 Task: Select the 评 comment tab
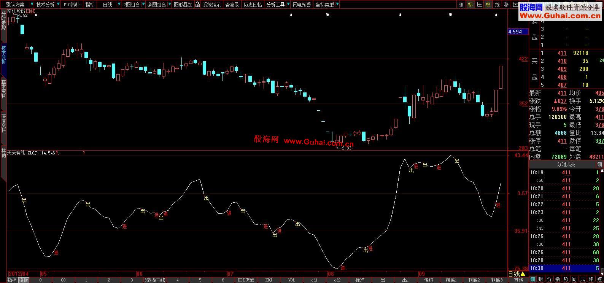[x=591, y=280]
